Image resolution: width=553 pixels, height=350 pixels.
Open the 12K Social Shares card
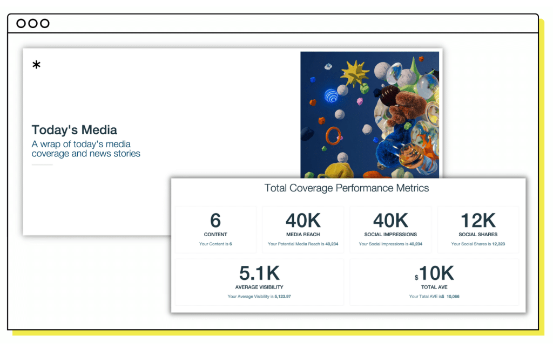click(478, 229)
